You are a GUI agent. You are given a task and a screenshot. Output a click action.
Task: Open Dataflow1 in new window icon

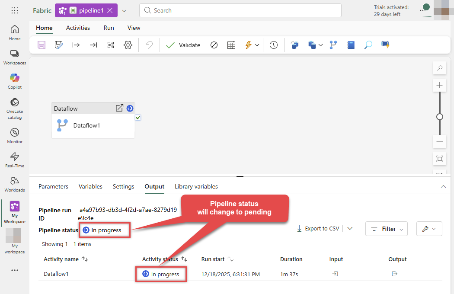pos(119,108)
